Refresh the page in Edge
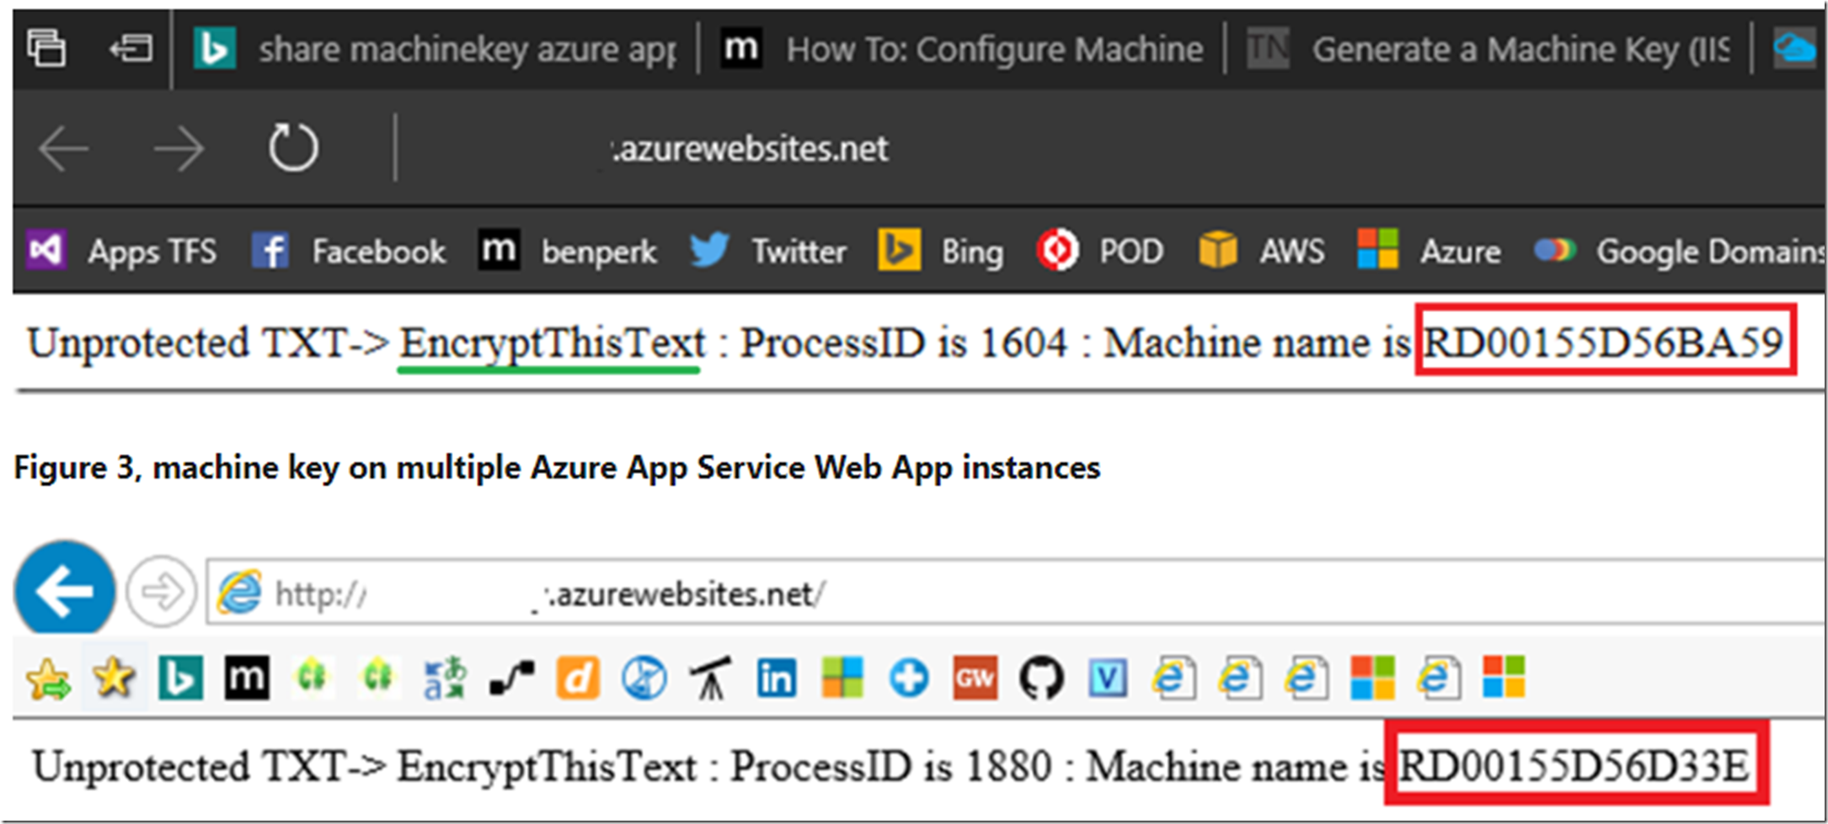Viewport: 1828px width, 824px height. coord(293,148)
